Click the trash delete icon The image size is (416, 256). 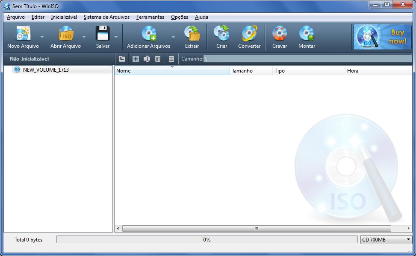tap(158, 59)
